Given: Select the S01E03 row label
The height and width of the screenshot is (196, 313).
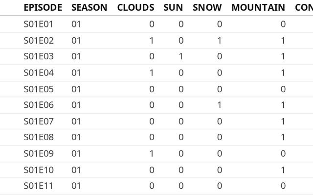Looking at the screenshot, I should (39, 56).
